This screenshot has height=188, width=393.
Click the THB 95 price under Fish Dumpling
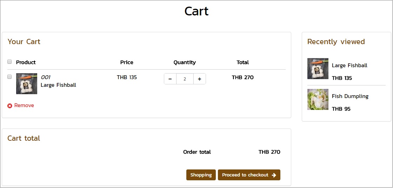click(x=341, y=109)
